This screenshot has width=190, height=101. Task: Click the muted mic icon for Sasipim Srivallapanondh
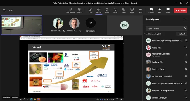[186, 91]
